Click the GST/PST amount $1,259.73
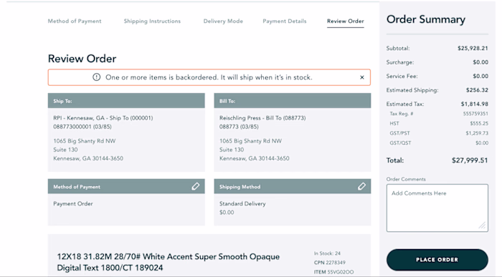This screenshot has height=277, width=502. tap(477, 133)
